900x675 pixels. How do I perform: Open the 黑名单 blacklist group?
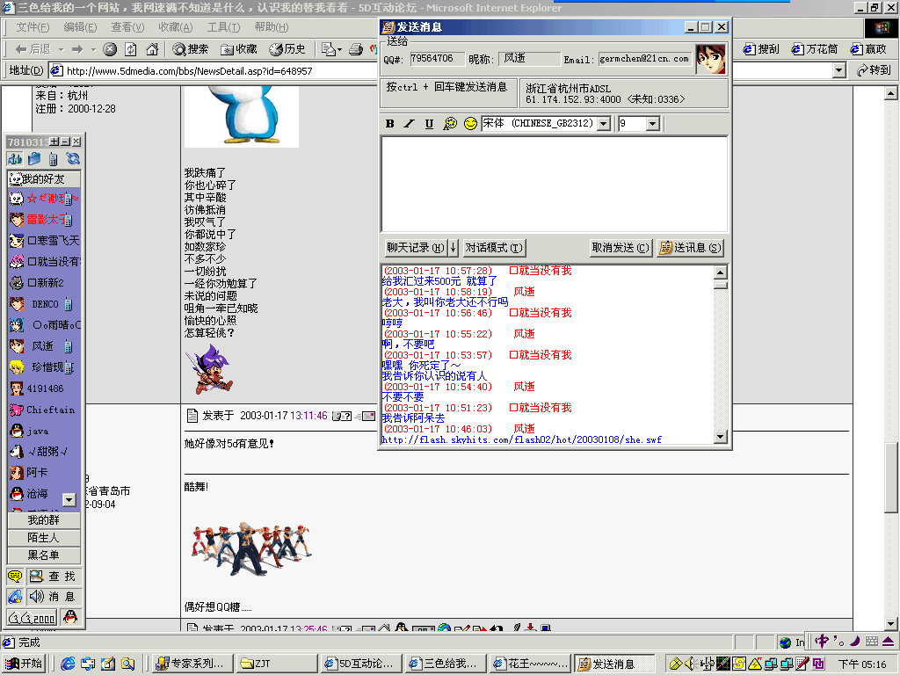coord(44,555)
